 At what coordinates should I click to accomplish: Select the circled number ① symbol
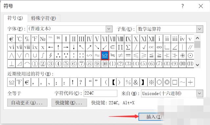click(35, 64)
